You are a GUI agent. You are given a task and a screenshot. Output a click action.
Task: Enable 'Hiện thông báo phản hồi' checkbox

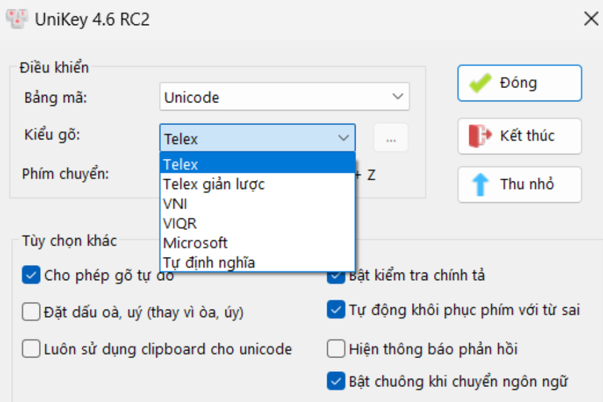pos(336,349)
